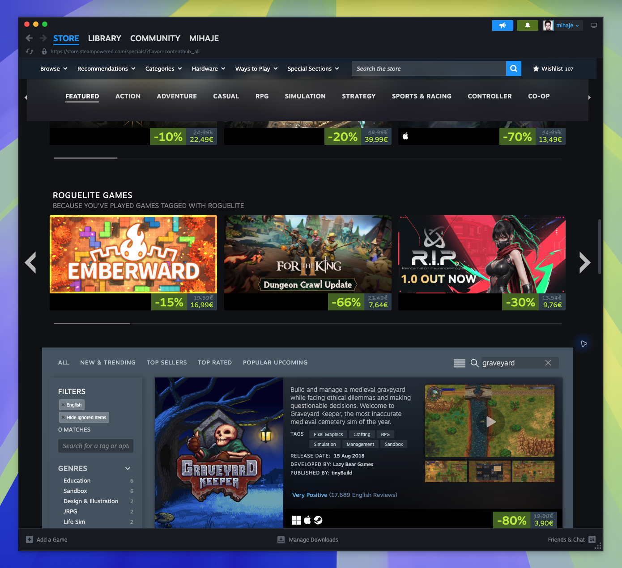Click the mihaje profile avatar
This screenshot has width=622, height=568.
[x=548, y=25]
